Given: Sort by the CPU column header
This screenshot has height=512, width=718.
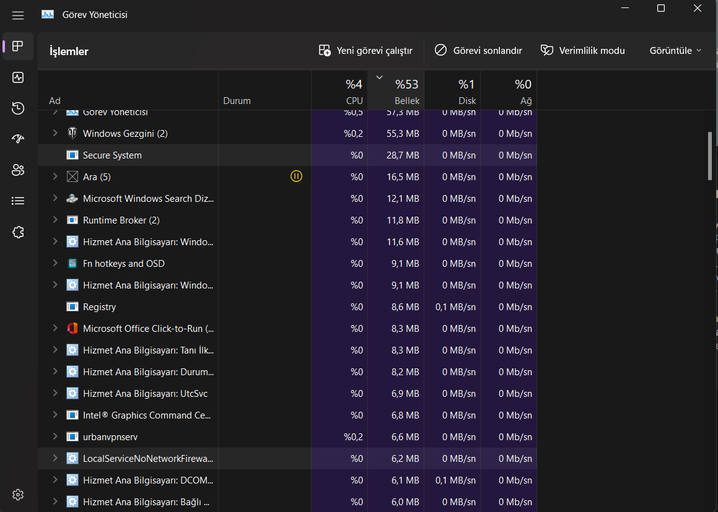Looking at the screenshot, I should tap(339, 90).
